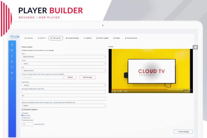Select the Web players tab
This screenshot has height=138, width=207.
[56, 38]
